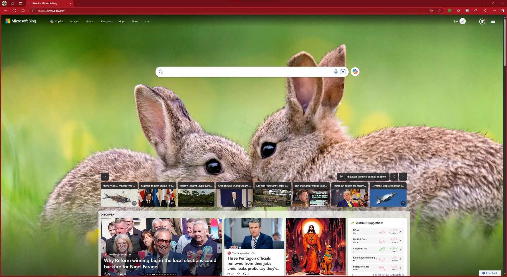Open 'Germany stops exporting' story card
This screenshot has height=277, width=507.
(x=388, y=195)
